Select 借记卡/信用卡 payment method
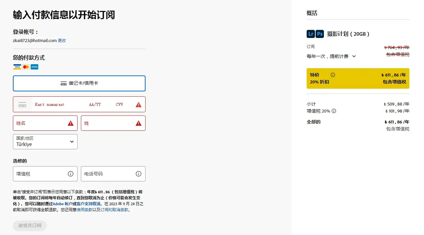Viewport: 424px width, 235px height. click(x=79, y=83)
